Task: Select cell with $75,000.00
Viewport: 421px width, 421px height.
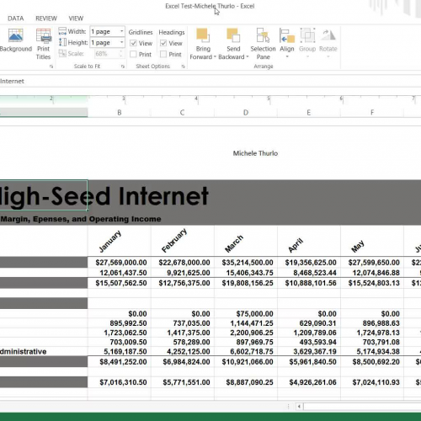Action: pyautogui.click(x=246, y=313)
